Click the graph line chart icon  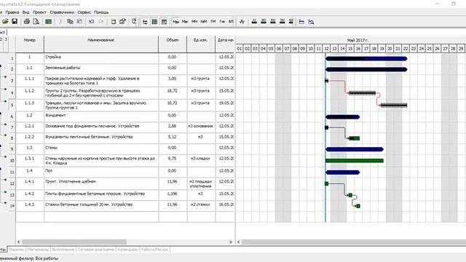[242, 22]
